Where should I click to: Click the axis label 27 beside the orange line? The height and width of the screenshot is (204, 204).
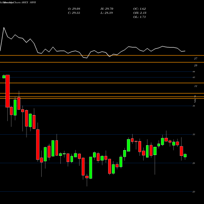[195, 59]
